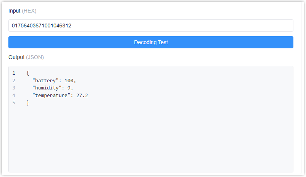Click the "humidity" key in JSON output
The width and height of the screenshot is (306, 177).
47,88
